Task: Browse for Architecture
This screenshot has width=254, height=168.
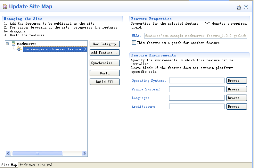Action: tap(236, 106)
